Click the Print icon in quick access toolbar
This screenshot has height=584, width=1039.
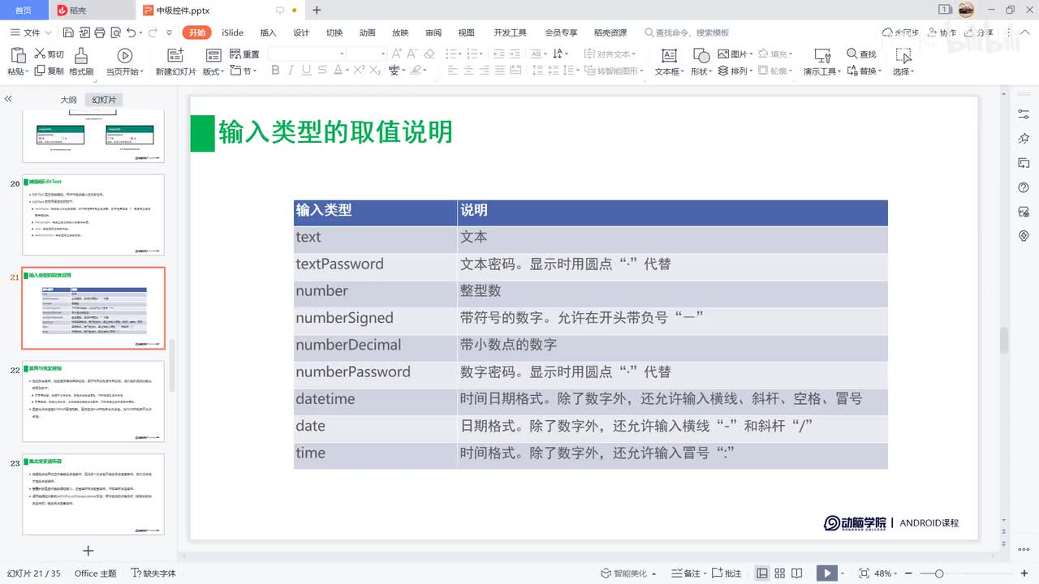[x=99, y=32]
